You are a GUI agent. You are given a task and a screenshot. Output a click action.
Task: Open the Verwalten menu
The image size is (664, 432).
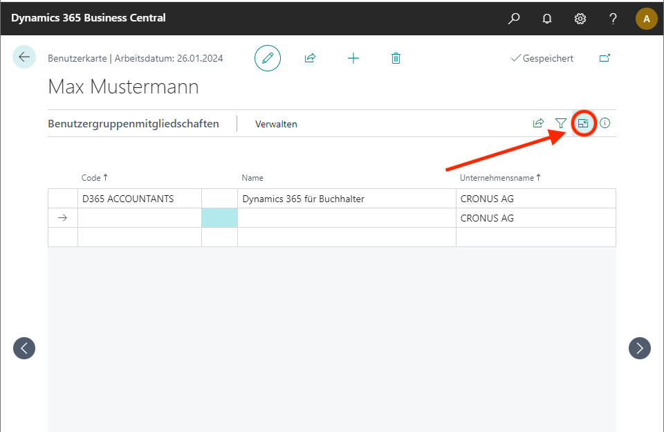(x=276, y=124)
